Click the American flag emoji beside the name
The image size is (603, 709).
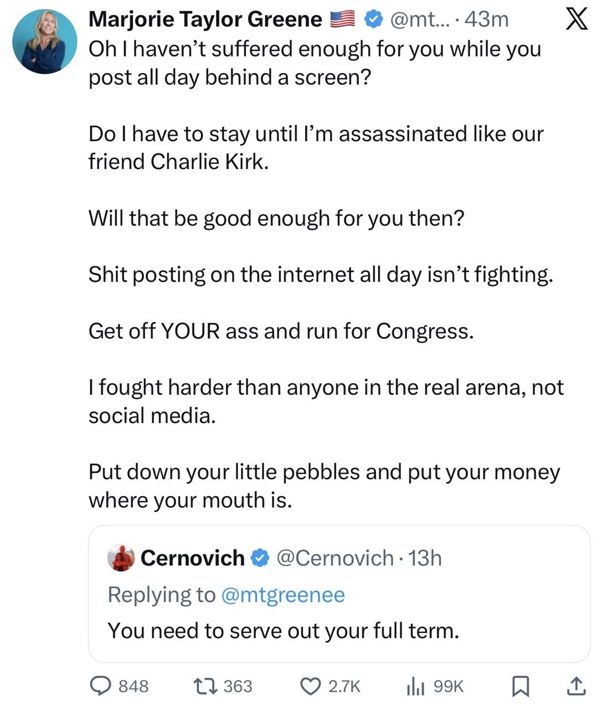click(343, 20)
